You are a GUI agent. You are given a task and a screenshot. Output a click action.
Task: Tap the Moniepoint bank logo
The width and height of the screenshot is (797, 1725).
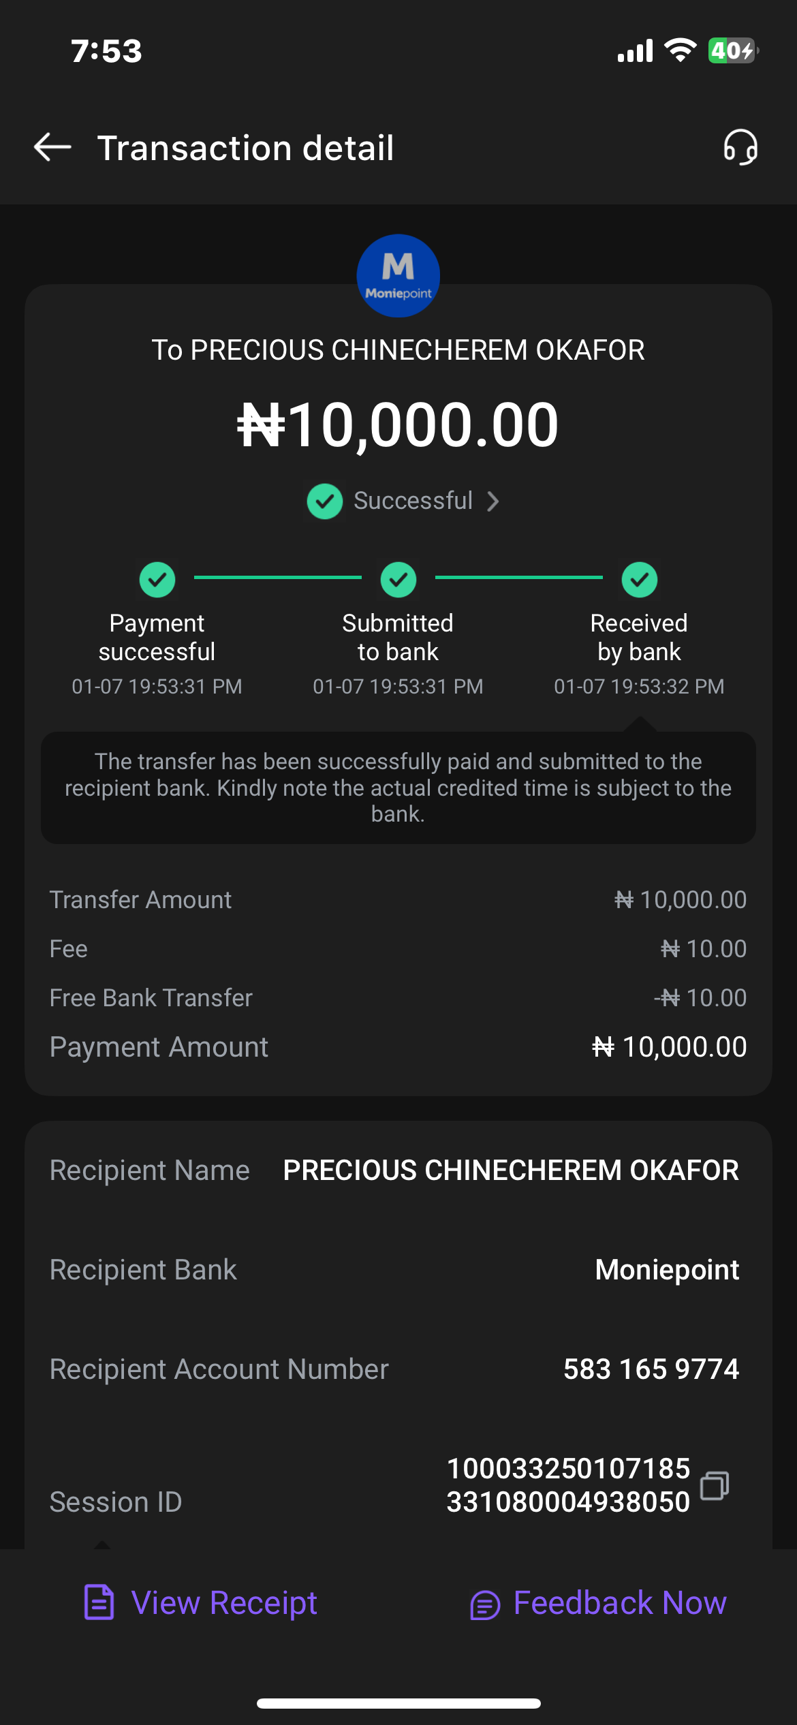click(398, 276)
